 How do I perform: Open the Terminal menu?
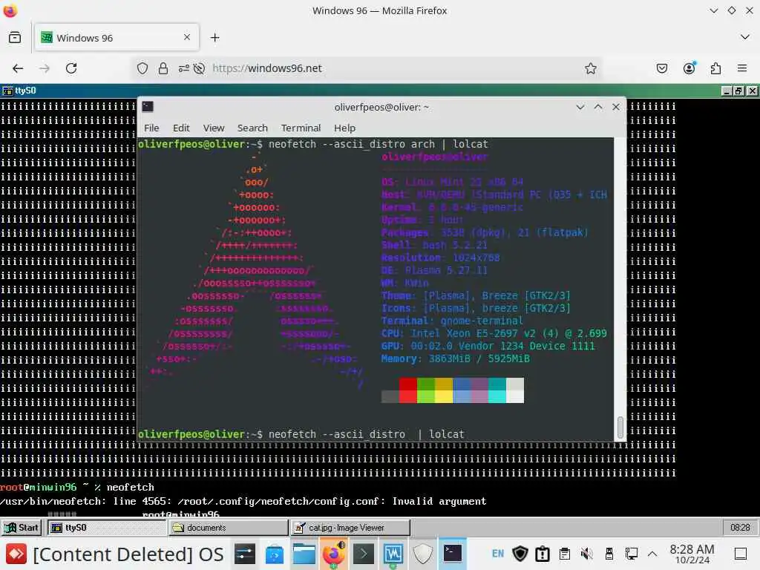click(301, 128)
